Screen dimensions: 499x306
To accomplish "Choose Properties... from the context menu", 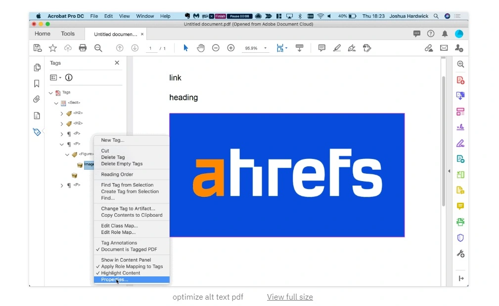I will pos(132,280).
